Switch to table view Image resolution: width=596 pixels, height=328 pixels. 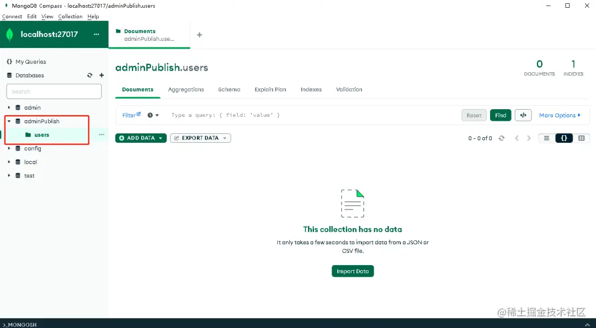pyautogui.click(x=581, y=138)
